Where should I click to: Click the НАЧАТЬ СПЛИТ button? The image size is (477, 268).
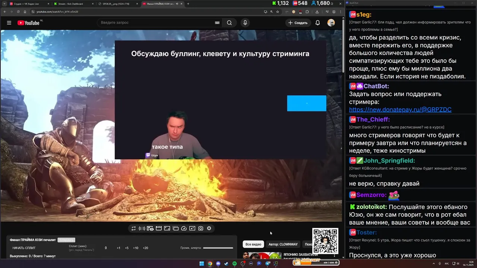point(24,248)
